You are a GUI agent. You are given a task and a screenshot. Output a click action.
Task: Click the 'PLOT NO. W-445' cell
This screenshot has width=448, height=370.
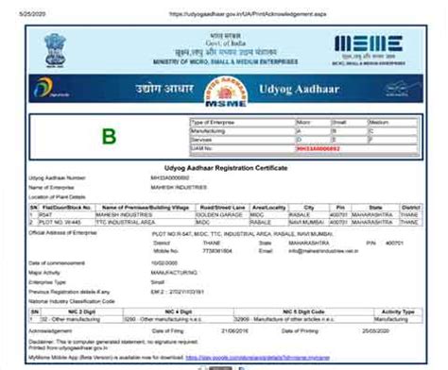coord(66,222)
